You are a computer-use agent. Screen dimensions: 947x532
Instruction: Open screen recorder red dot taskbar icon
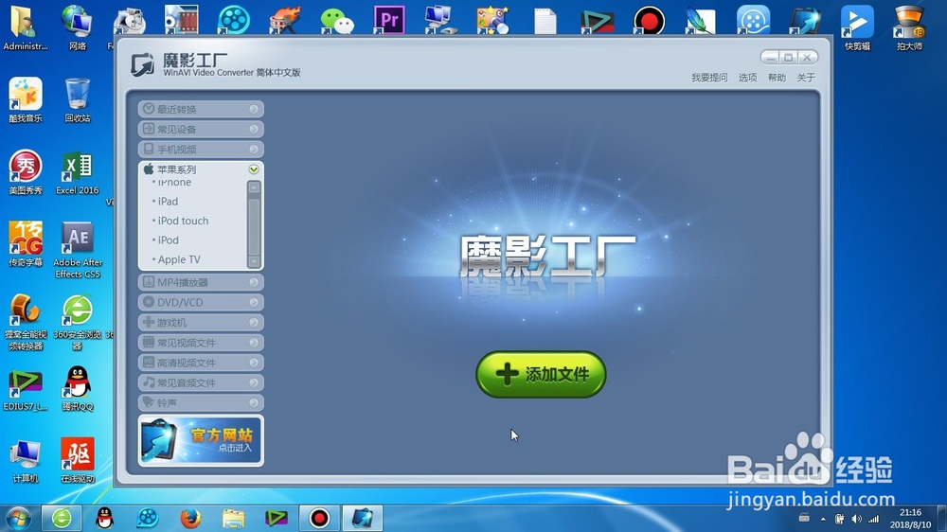click(319, 518)
